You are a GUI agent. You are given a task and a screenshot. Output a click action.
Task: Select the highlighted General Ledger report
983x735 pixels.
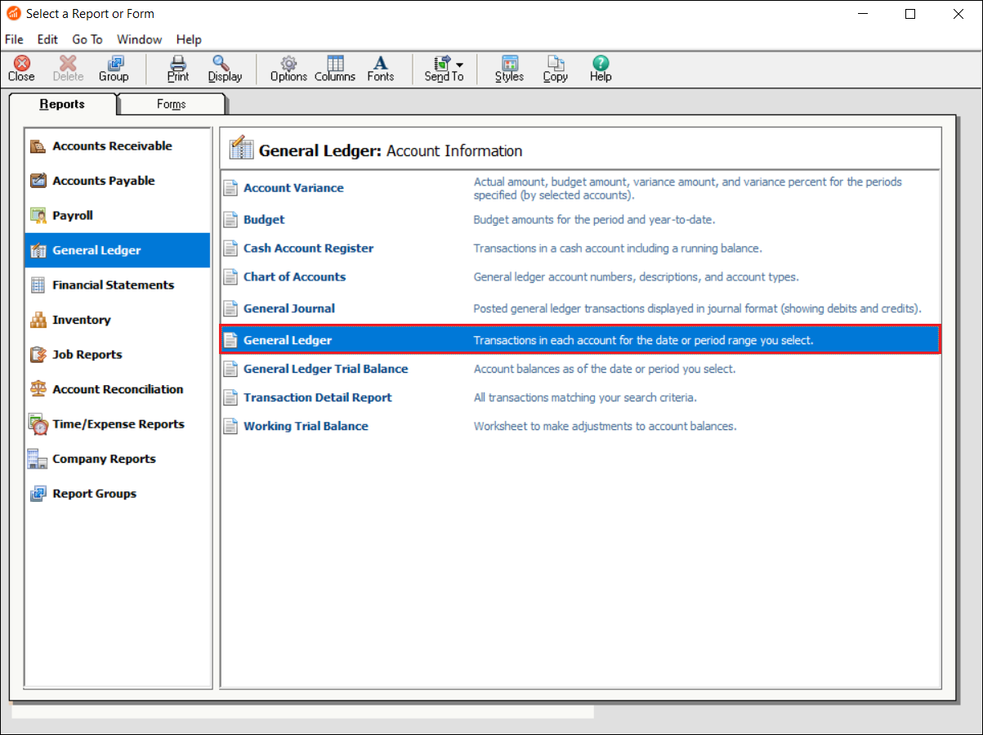pyautogui.click(x=580, y=340)
